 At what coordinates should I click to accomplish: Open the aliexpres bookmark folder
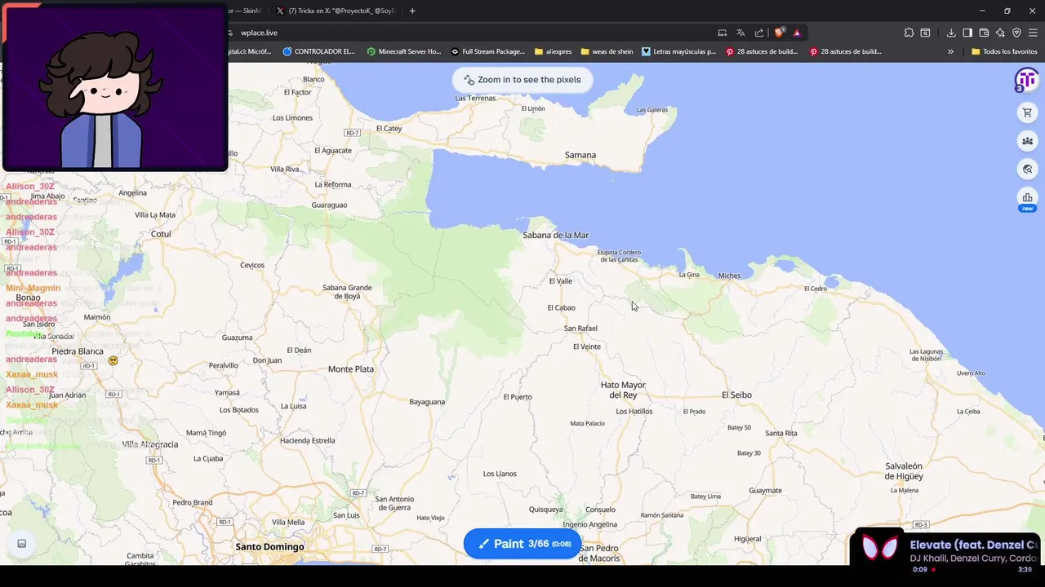tap(554, 51)
